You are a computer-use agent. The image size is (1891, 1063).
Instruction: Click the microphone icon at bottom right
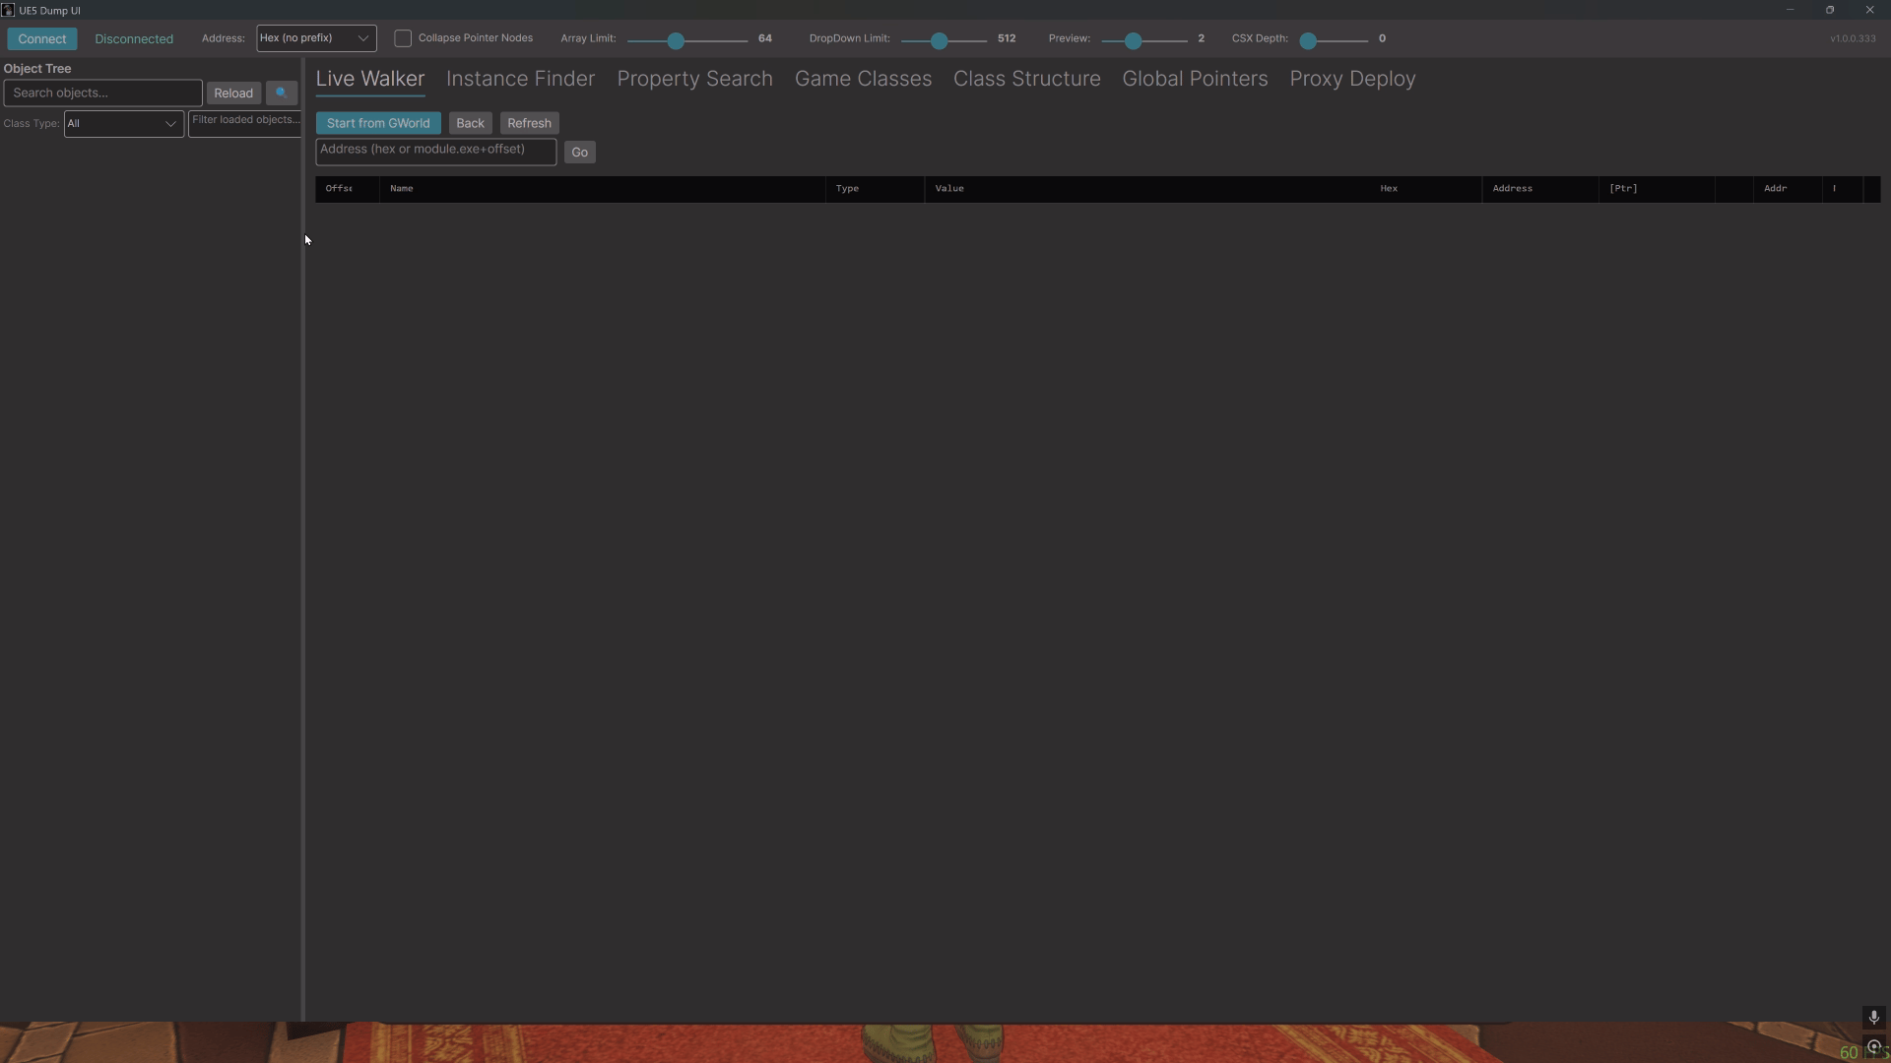point(1874,1017)
